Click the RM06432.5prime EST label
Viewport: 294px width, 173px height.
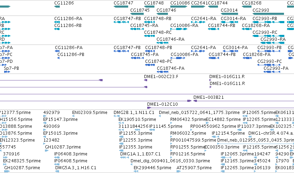(188, 119)
